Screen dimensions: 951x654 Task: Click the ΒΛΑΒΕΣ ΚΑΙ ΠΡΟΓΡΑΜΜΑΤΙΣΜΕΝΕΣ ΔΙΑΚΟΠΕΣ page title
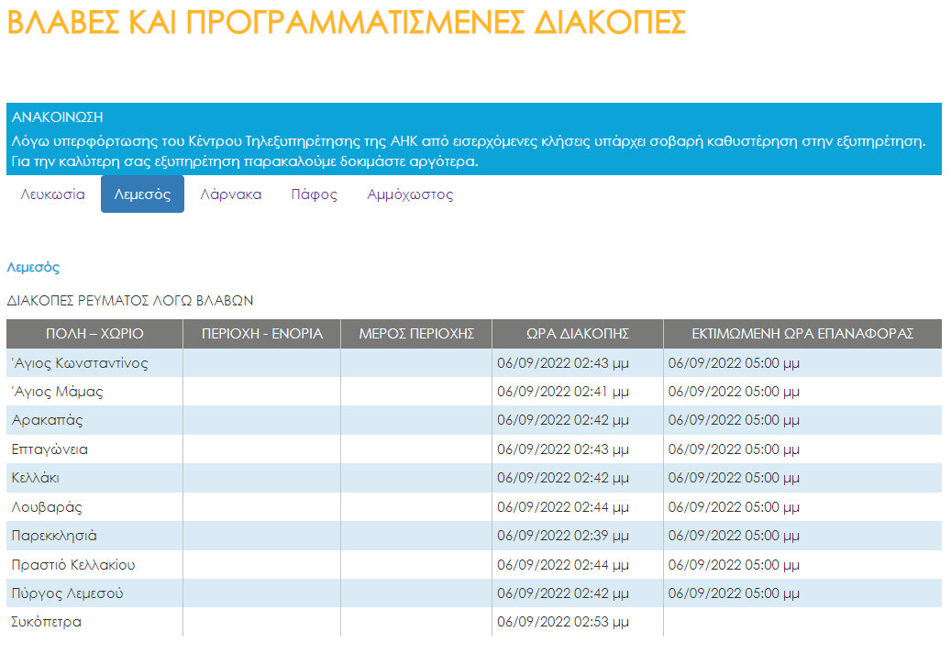(x=347, y=22)
